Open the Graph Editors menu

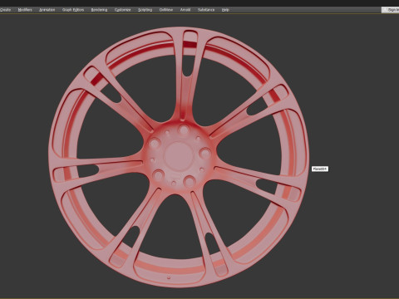pyautogui.click(x=73, y=10)
